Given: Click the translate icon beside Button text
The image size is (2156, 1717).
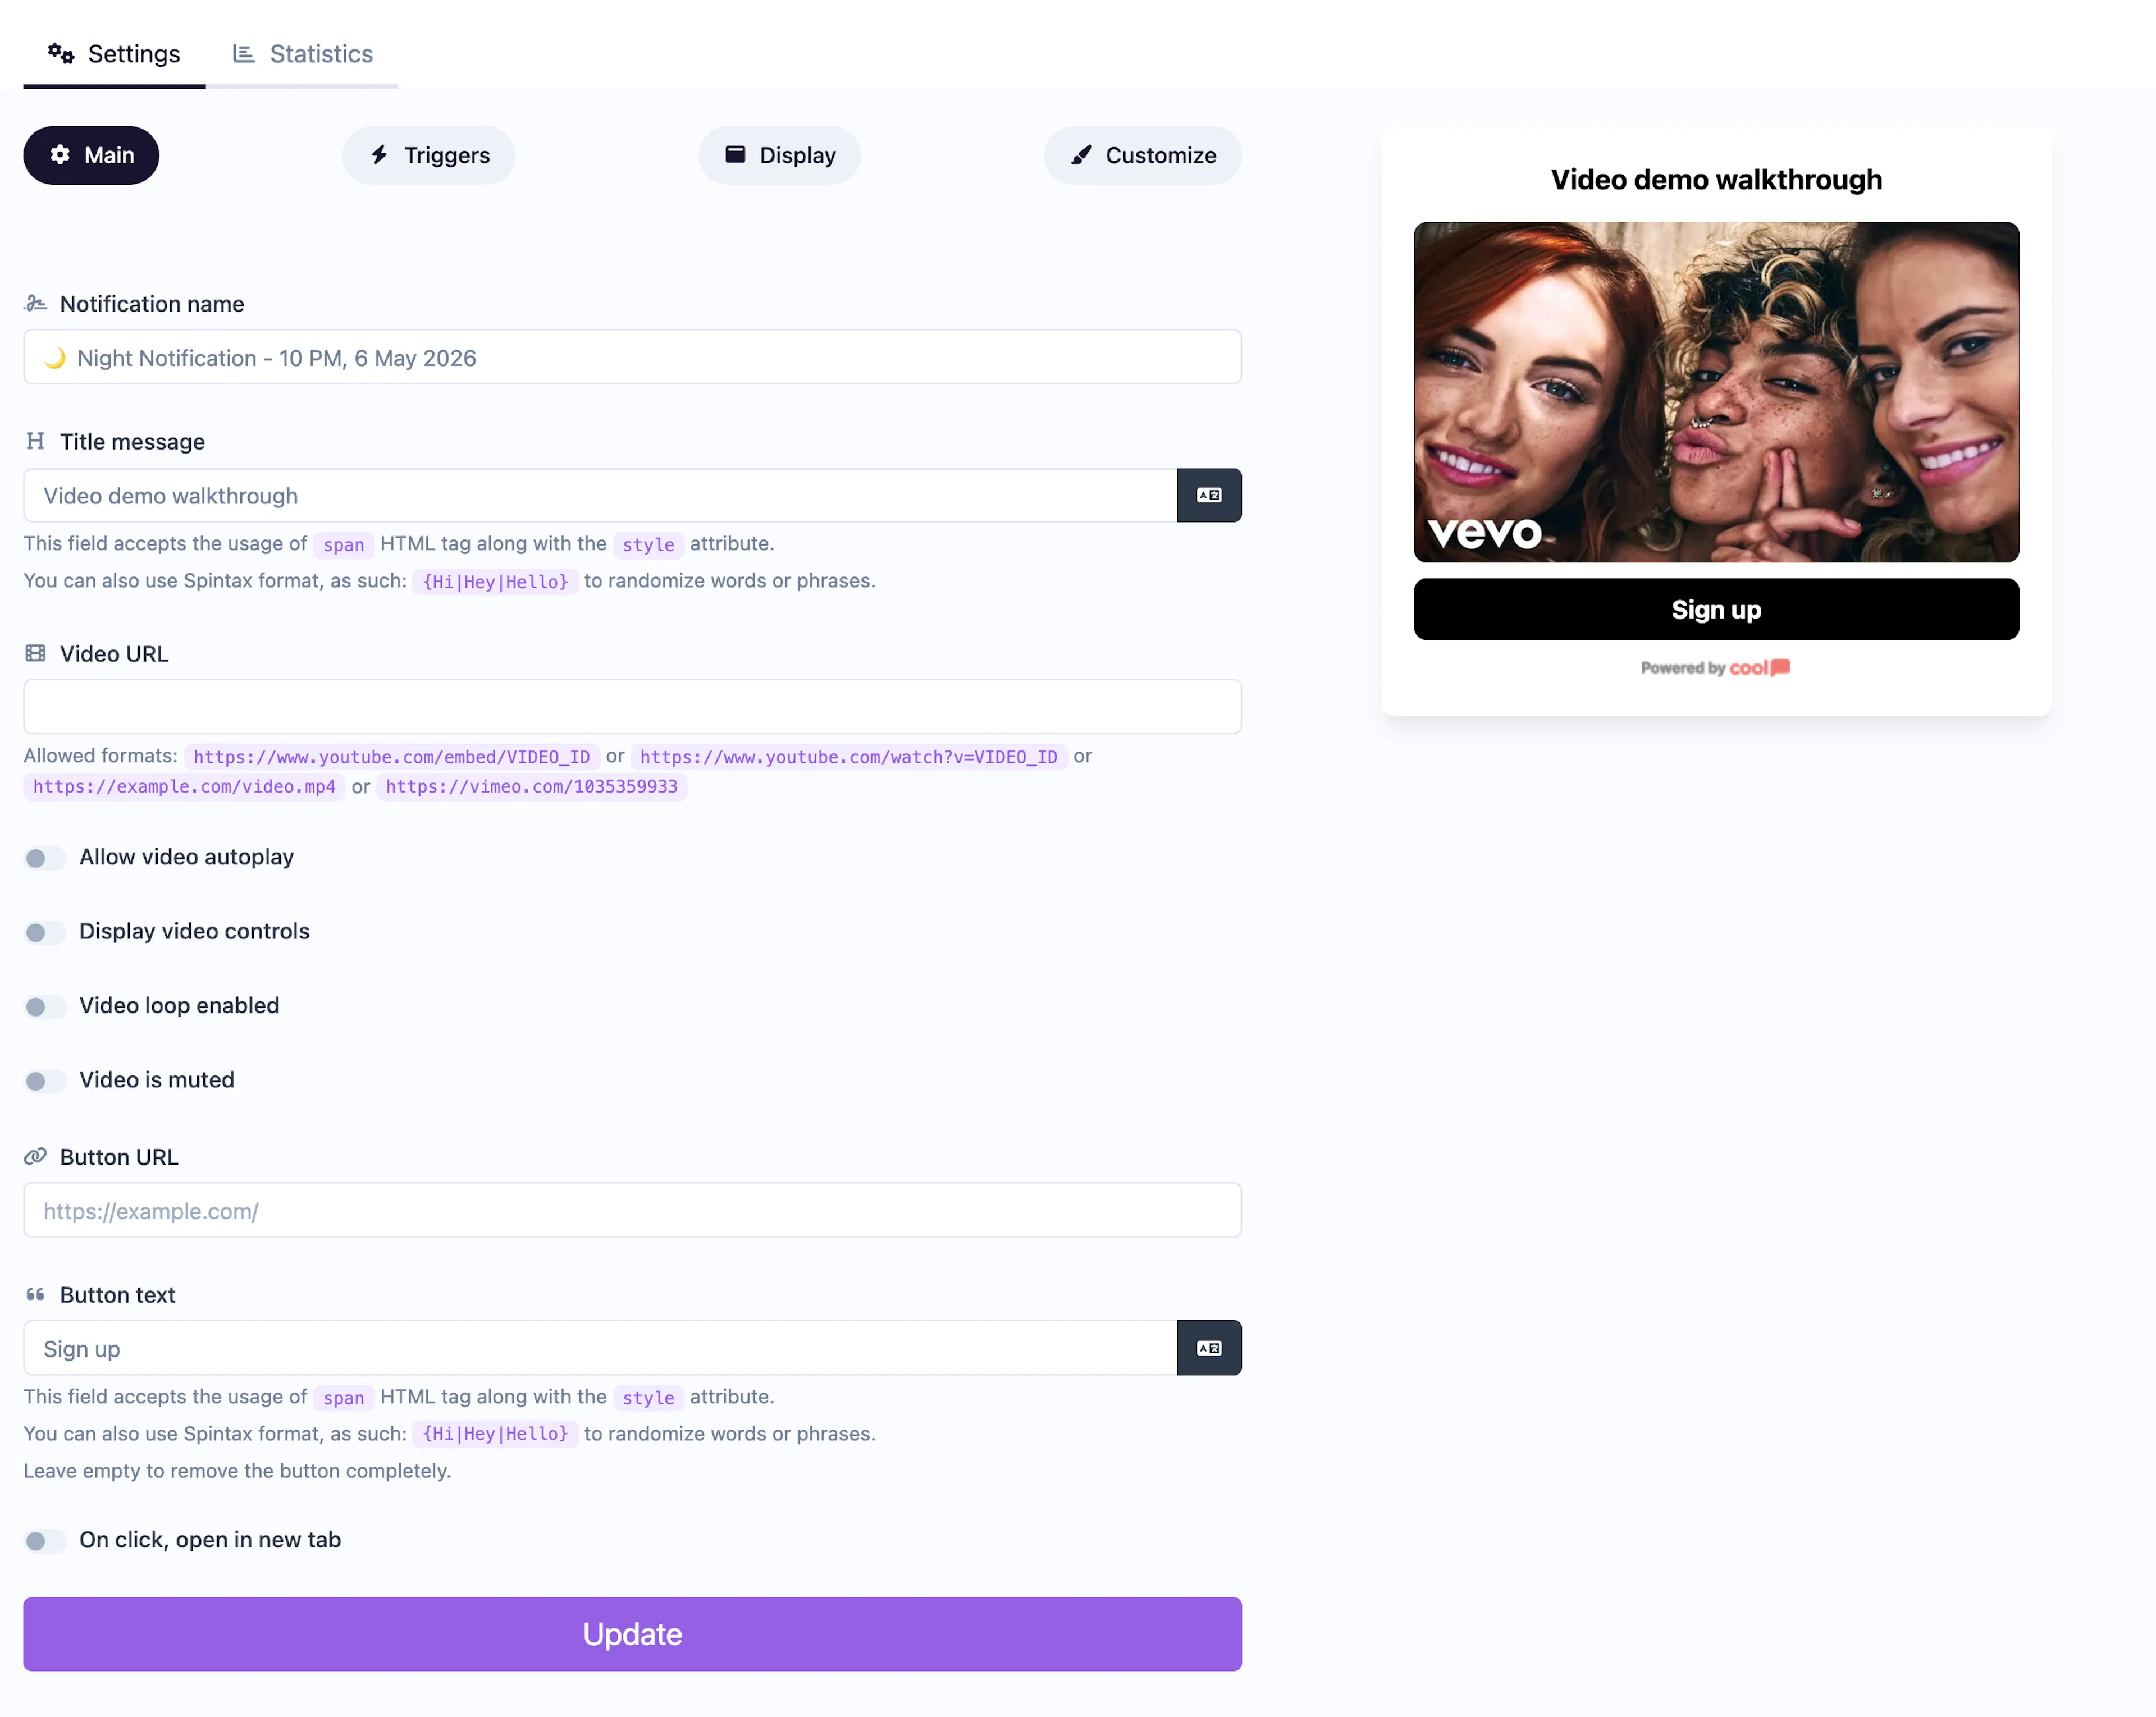Looking at the screenshot, I should coord(1209,1348).
